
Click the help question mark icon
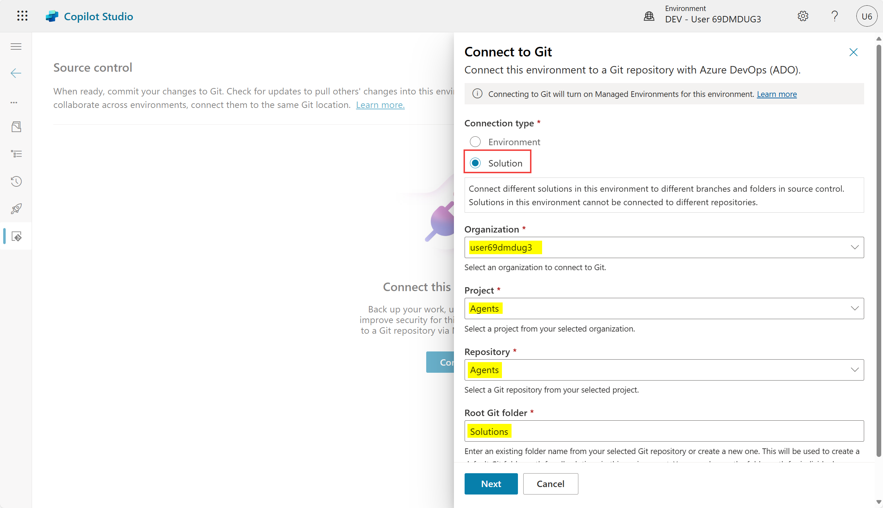point(834,16)
